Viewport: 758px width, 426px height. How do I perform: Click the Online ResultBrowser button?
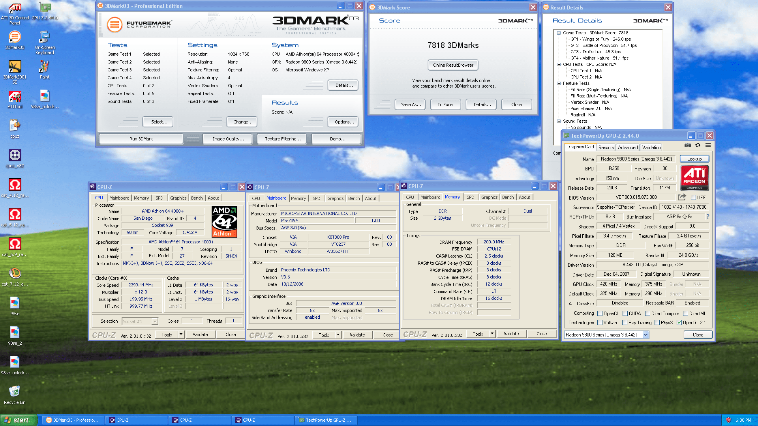[453, 65]
